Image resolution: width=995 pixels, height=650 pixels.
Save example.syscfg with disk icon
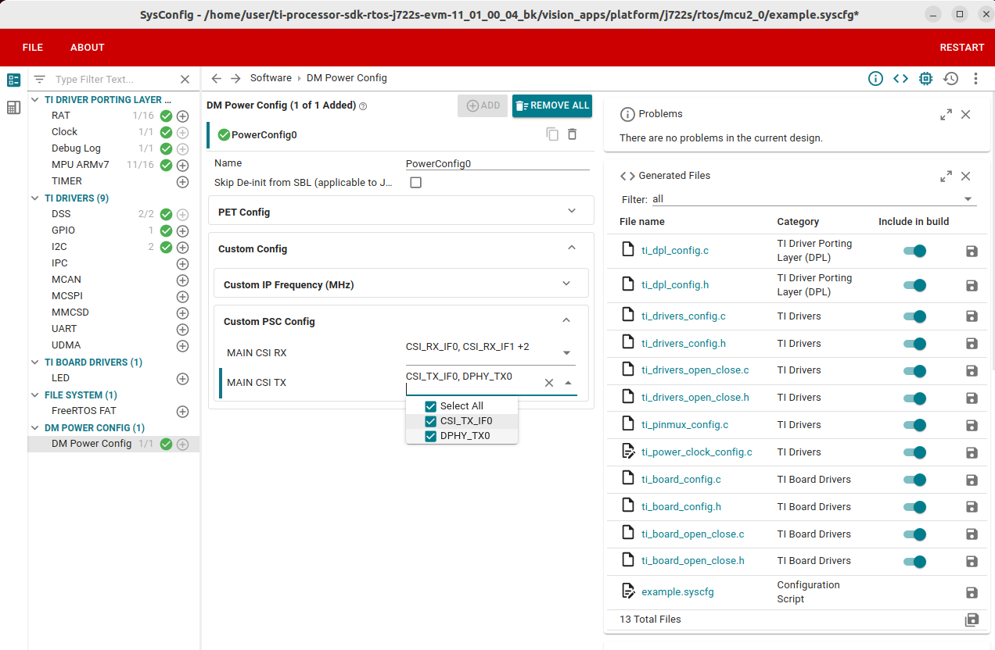(972, 592)
